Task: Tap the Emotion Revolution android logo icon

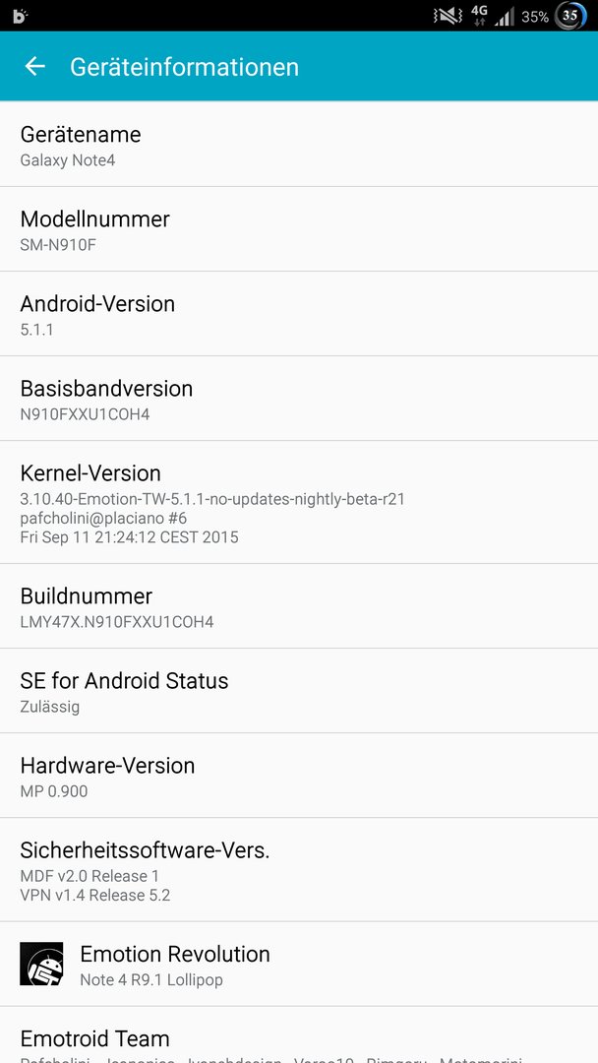Action: click(x=41, y=964)
